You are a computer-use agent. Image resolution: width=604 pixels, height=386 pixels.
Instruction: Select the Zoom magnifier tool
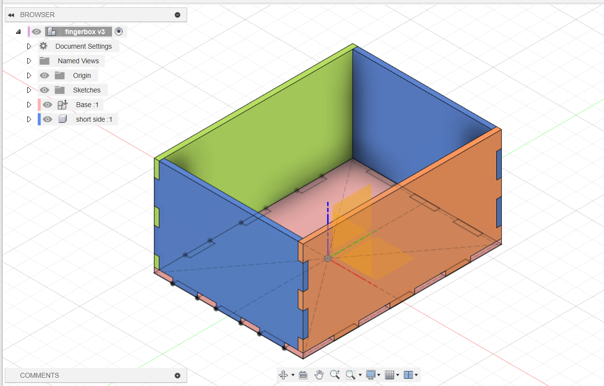click(335, 374)
